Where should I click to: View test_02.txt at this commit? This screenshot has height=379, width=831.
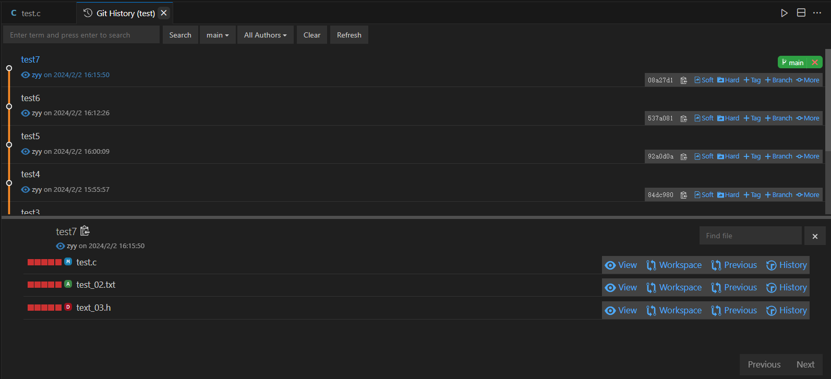click(621, 288)
